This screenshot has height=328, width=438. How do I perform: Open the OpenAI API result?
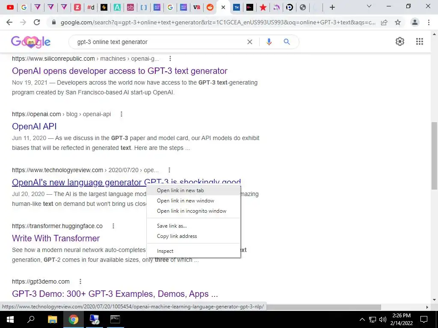tap(34, 126)
